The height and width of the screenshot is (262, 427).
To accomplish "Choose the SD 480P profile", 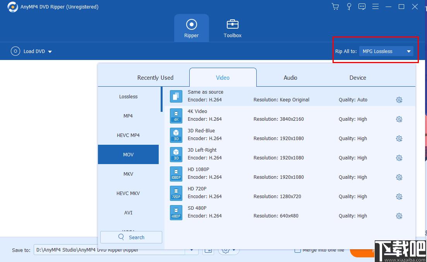I will pos(290,212).
